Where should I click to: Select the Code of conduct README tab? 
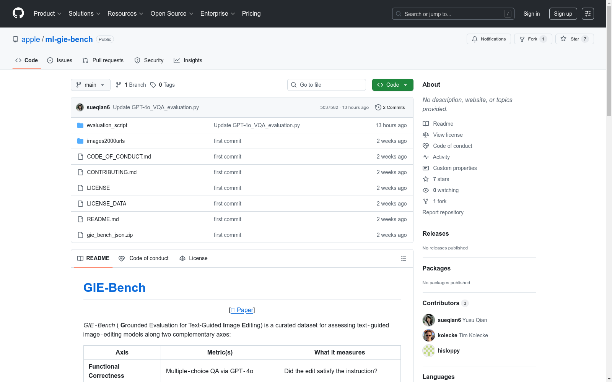click(144, 259)
